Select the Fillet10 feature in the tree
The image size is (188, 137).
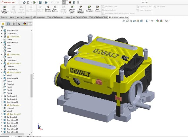tap(9, 57)
